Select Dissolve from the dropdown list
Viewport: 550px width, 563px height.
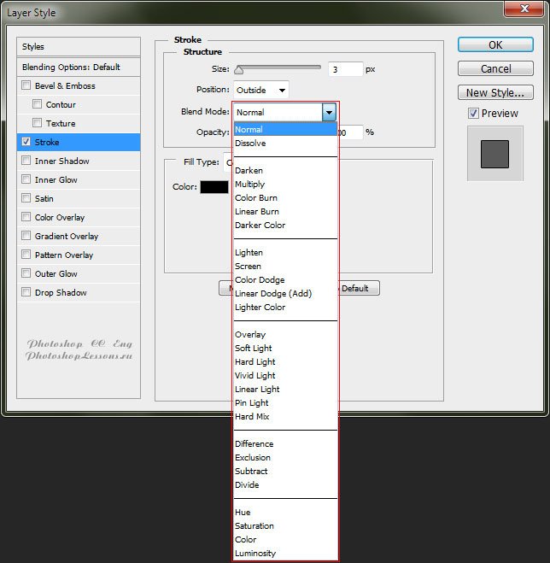pos(249,144)
